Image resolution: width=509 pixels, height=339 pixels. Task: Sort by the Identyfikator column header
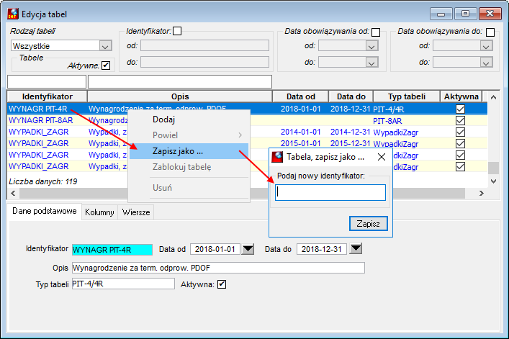pyautogui.click(x=47, y=96)
